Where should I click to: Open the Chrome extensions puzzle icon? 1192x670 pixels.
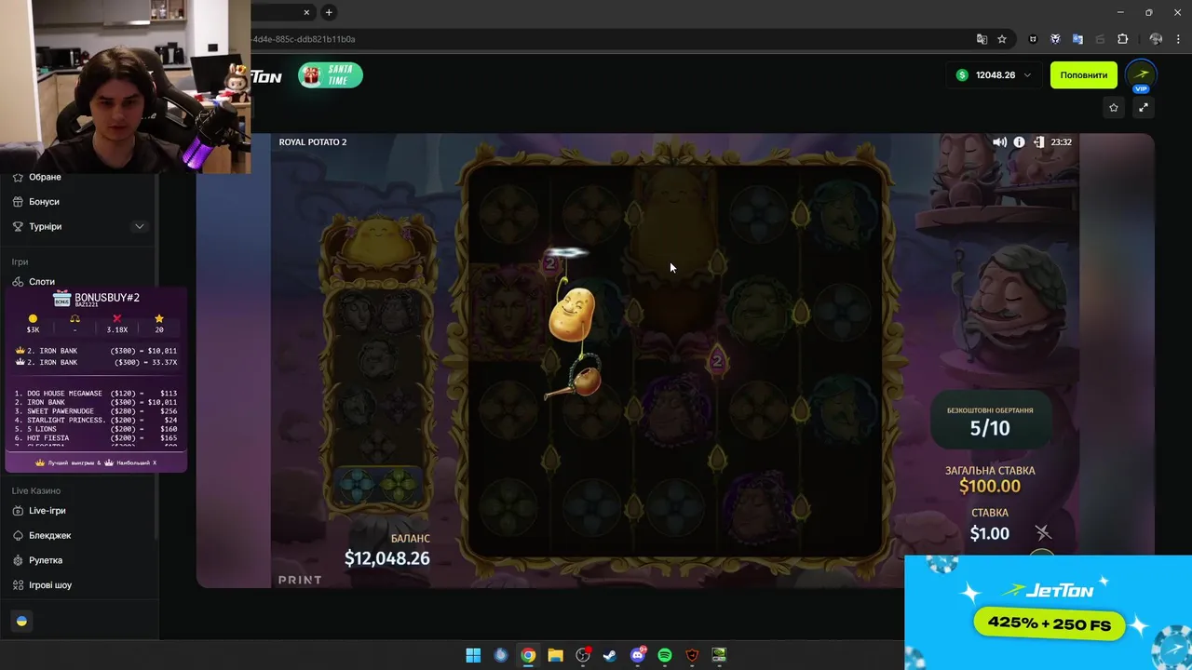click(x=1122, y=39)
